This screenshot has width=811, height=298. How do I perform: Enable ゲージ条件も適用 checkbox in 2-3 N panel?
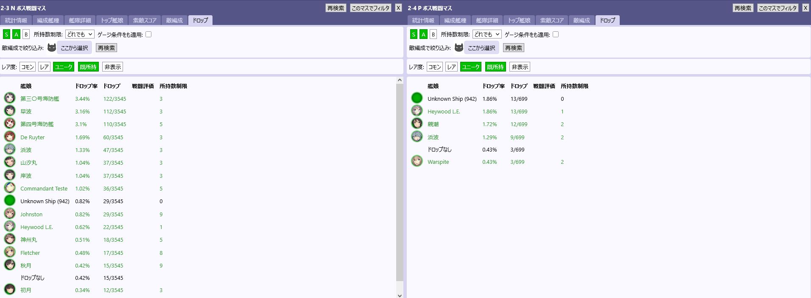coord(148,34)
